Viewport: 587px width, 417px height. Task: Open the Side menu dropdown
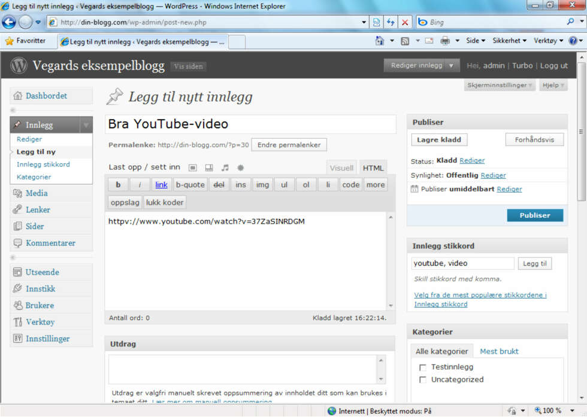coord(476,41)
